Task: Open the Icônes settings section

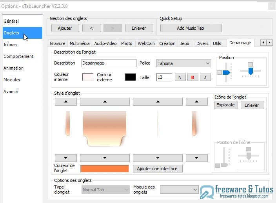Action: pos(22,45)
